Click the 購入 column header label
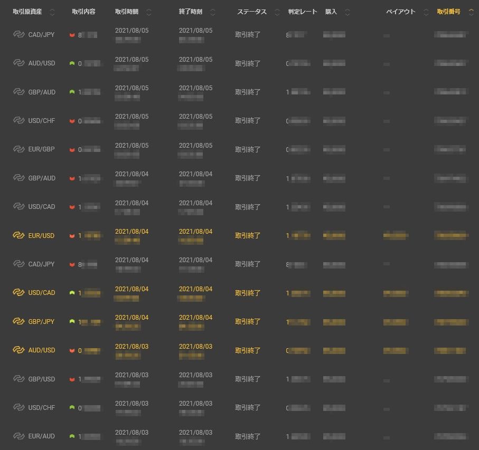 [331, 12]
